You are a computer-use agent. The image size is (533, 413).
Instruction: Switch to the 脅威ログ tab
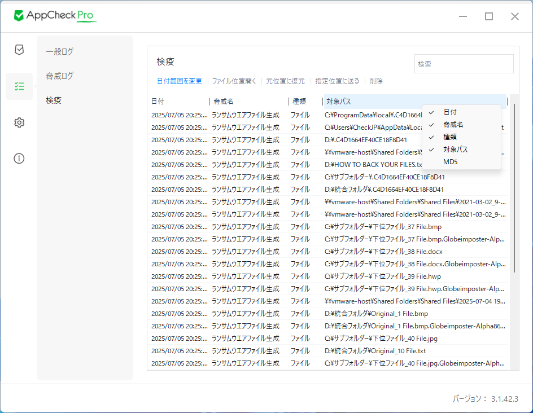(60, 76)
